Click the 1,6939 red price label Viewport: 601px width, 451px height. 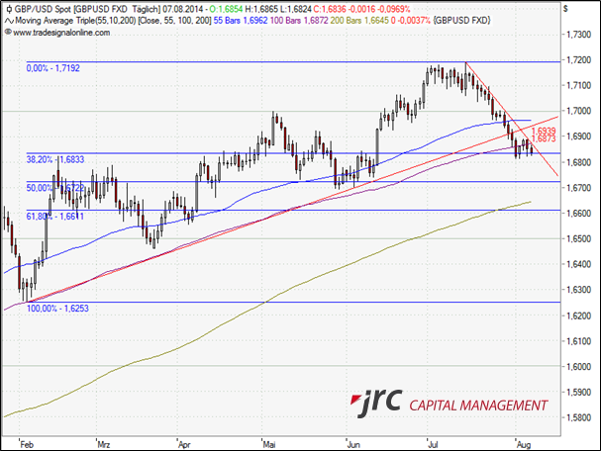click(543, 131)
